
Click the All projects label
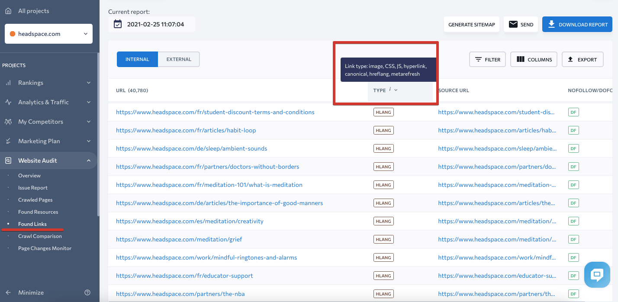[34, 11]
